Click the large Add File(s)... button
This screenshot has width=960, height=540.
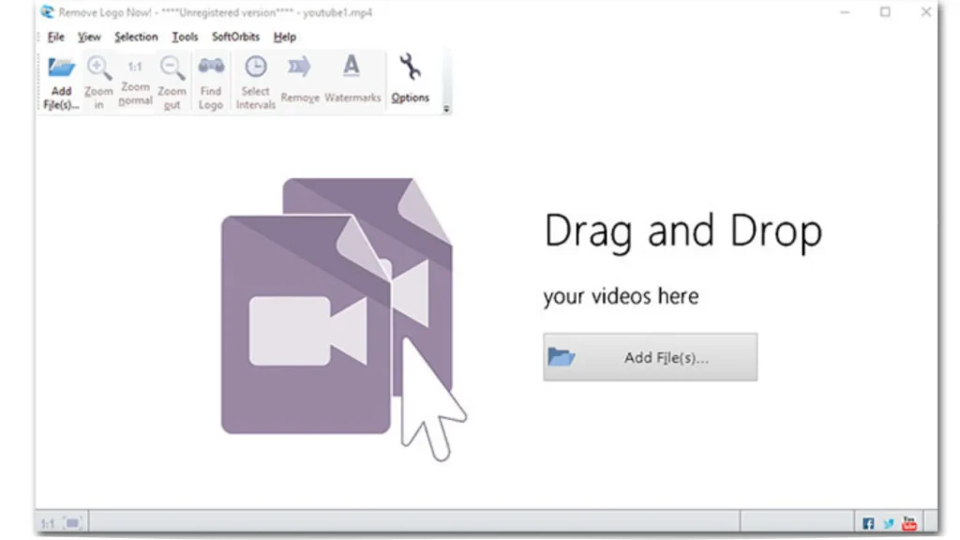point(650,357)
